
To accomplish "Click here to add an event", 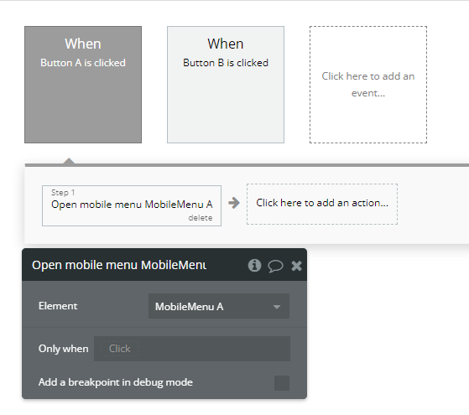I will pos(368,85).
